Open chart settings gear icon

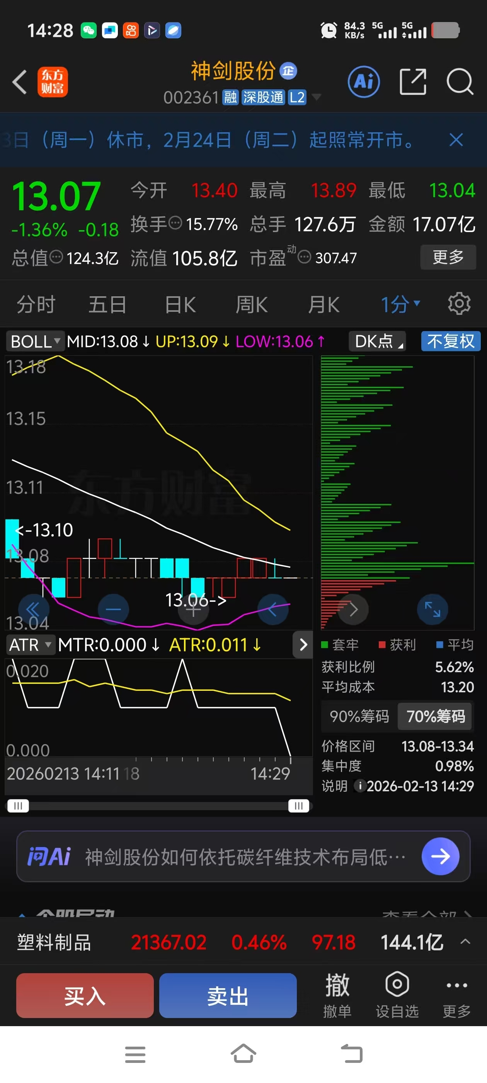[x=459, y=304]
